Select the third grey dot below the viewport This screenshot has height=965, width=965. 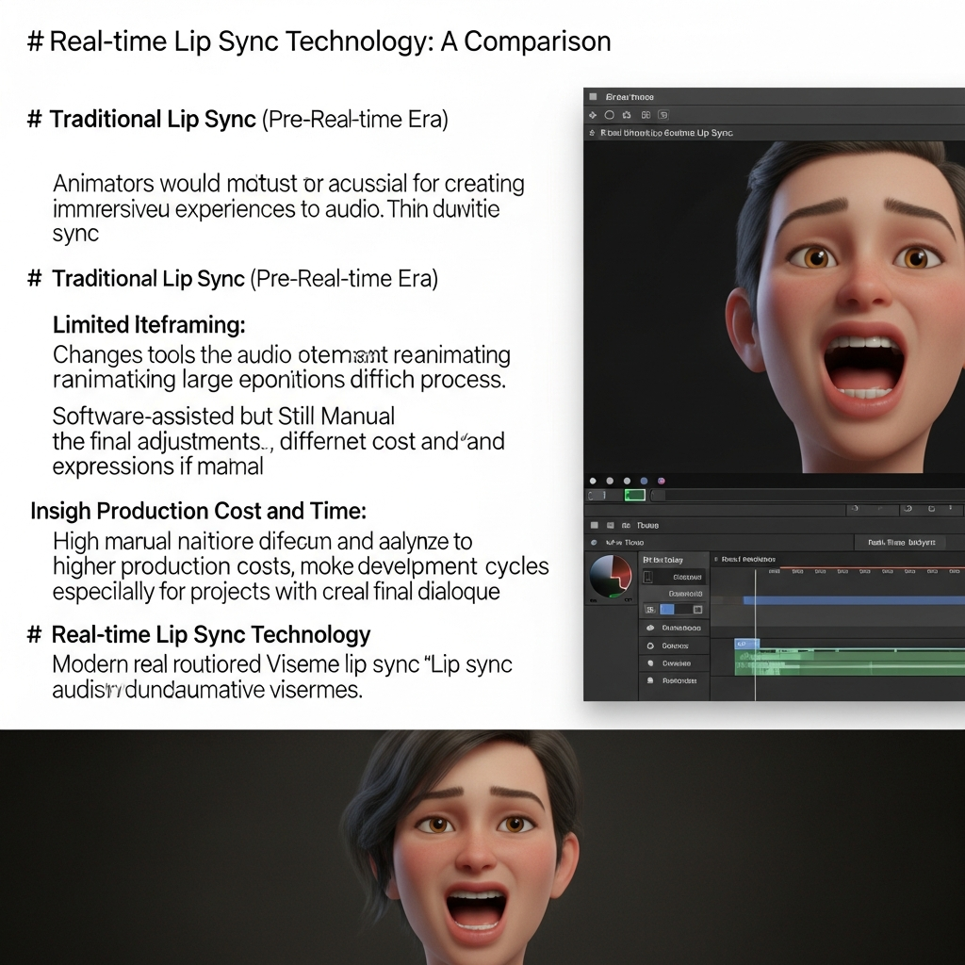coord(627,481)
